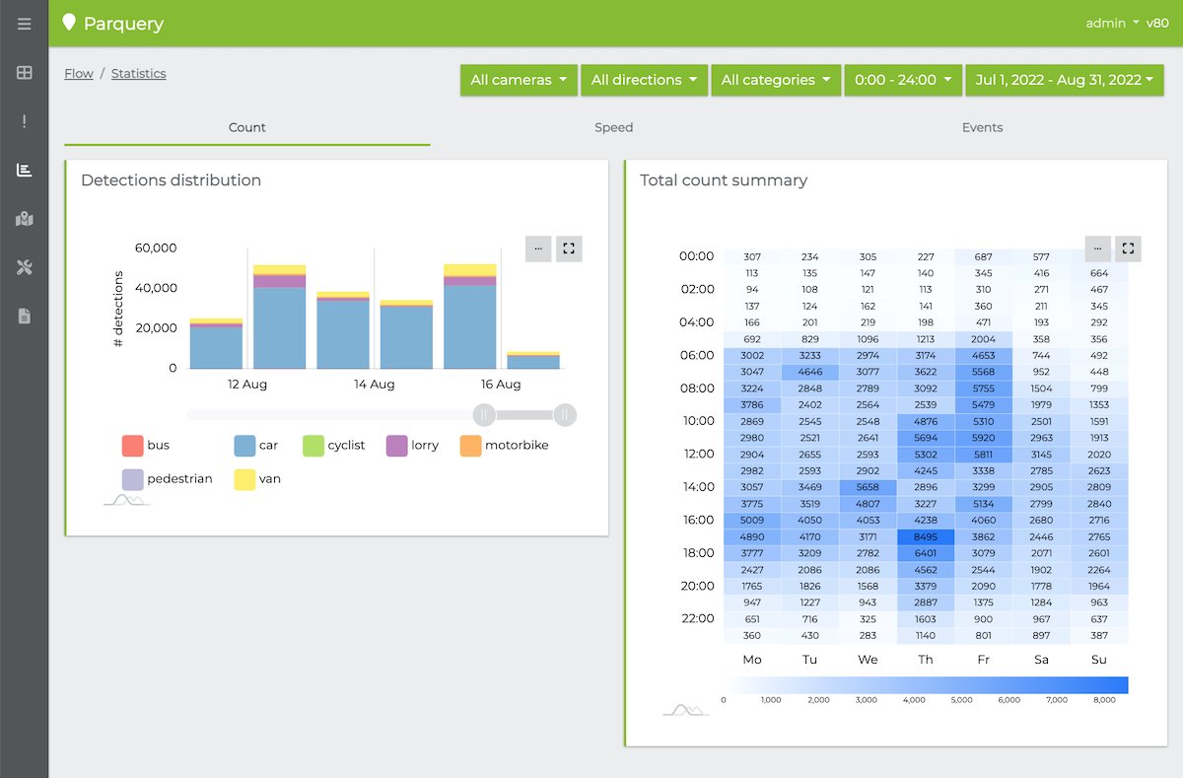This screenshot has height=778, width=1183.
Task: Open the options menu on Total count summary
Action: [1097, 248]
